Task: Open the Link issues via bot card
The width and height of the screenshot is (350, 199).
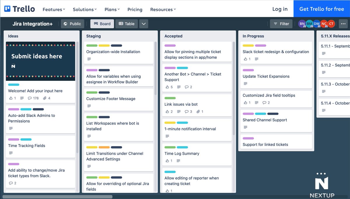Action: tap(197, 105)
